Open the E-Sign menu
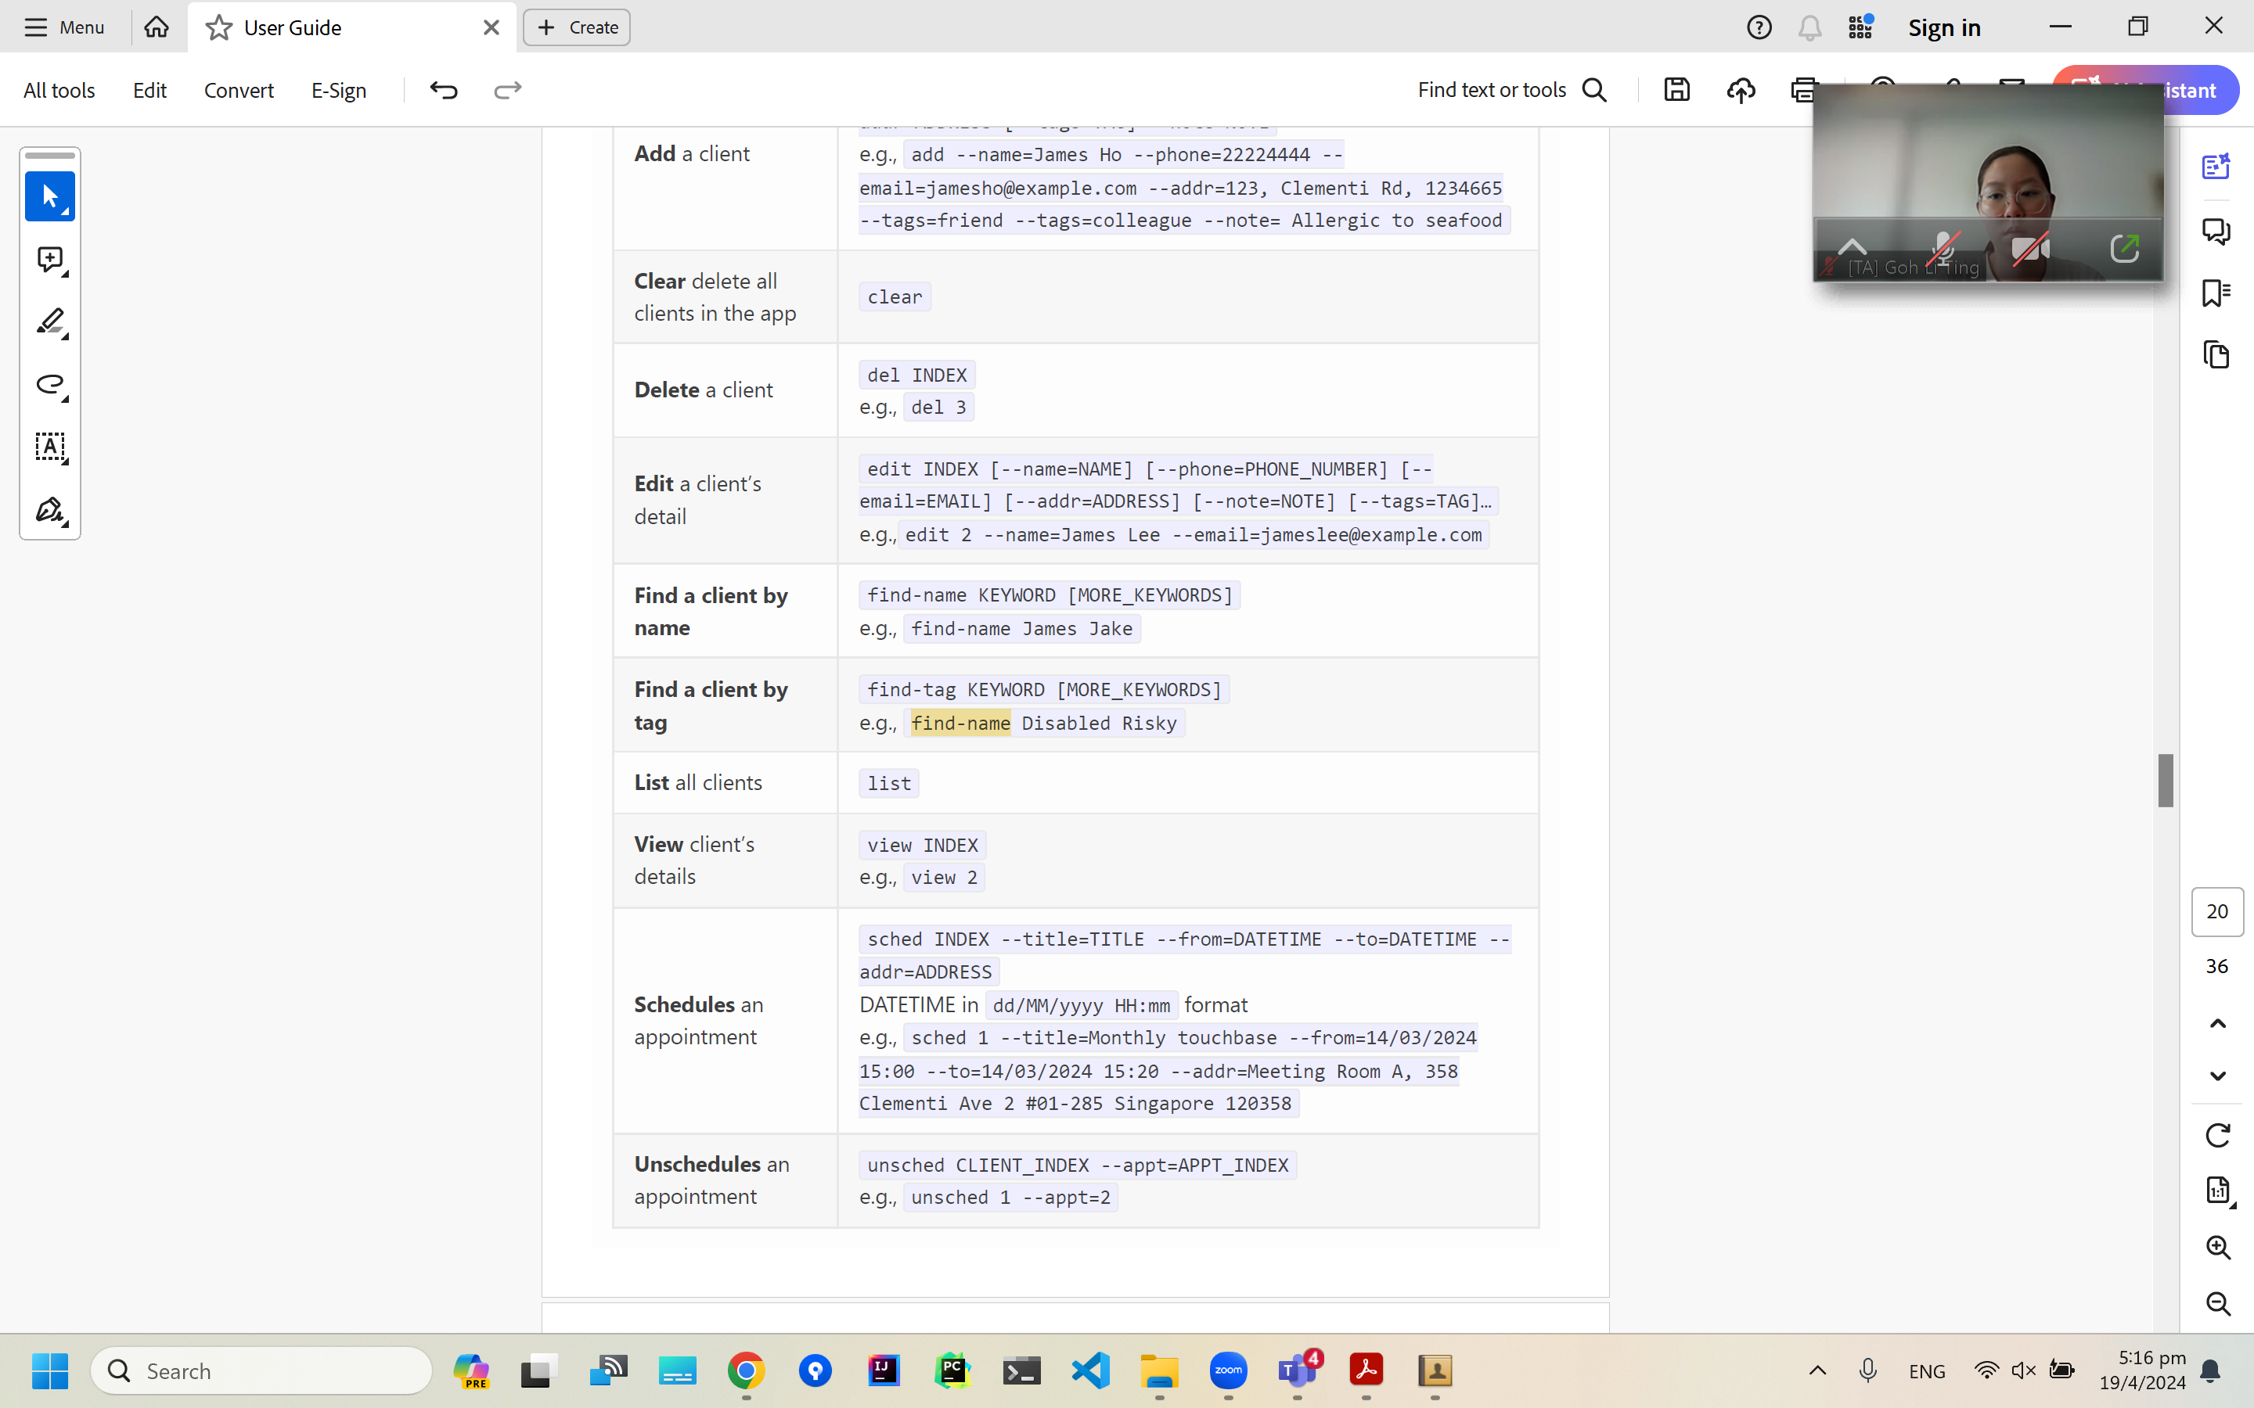Screen dimensions: 2254x1408 [x=338, y=90]
